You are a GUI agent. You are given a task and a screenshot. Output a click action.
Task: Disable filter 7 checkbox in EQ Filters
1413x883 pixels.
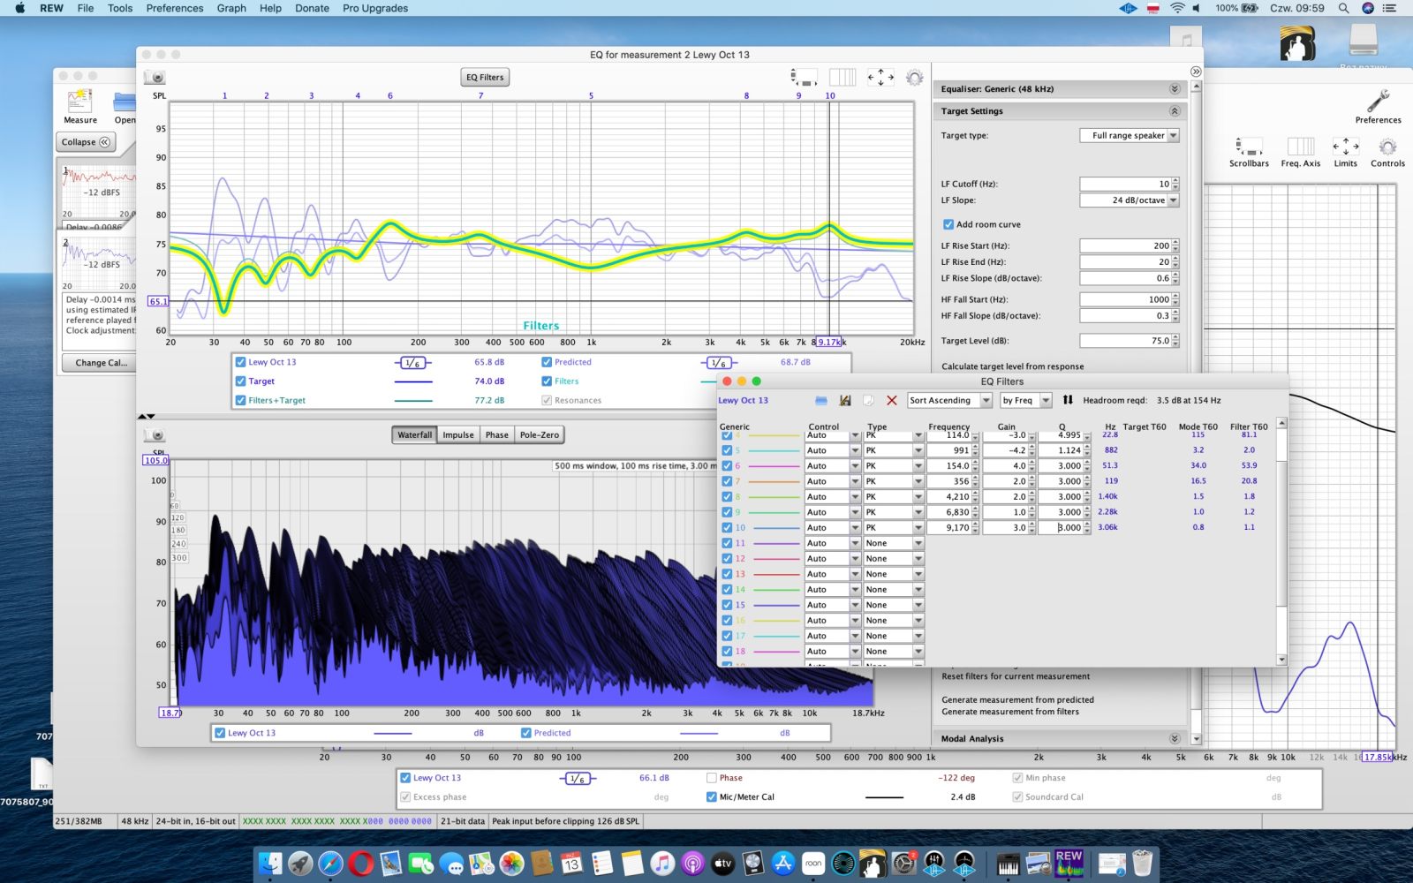click(727, 481)
